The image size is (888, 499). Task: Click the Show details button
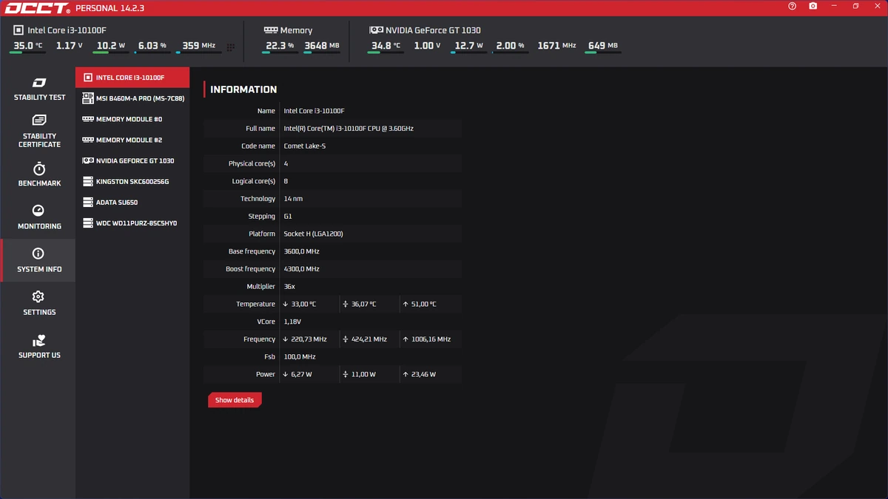235,400
